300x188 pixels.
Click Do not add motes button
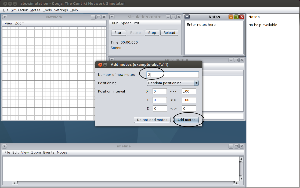tap(152, 120)
